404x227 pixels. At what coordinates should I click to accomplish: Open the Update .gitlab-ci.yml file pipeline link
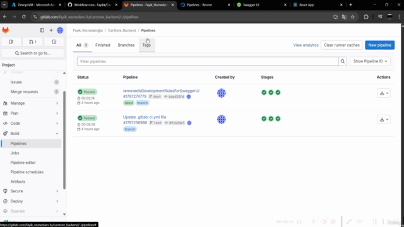(145, 117)
